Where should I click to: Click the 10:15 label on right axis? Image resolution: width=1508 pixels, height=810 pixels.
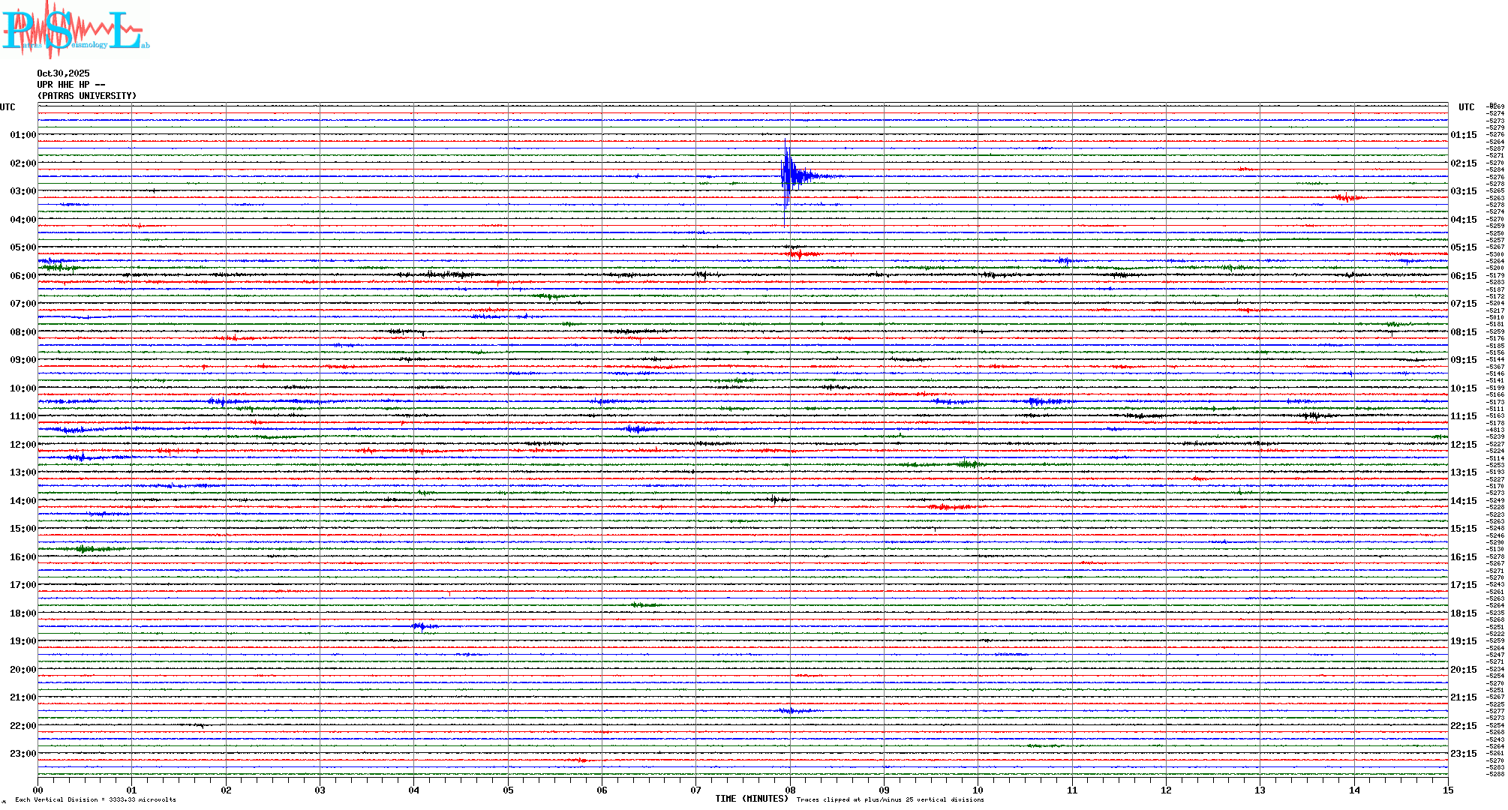pos(1463,388)
